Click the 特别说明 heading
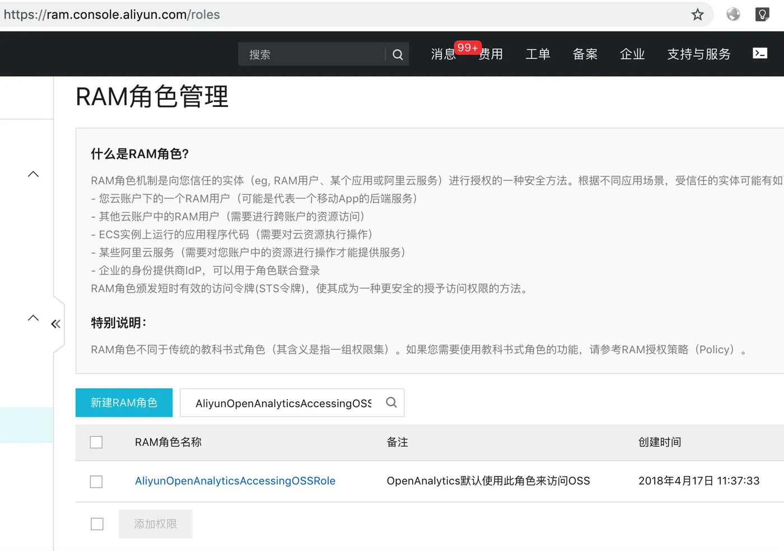Viewport: 784px width, 551px height. pyautogui.click(x=119, y=323)
